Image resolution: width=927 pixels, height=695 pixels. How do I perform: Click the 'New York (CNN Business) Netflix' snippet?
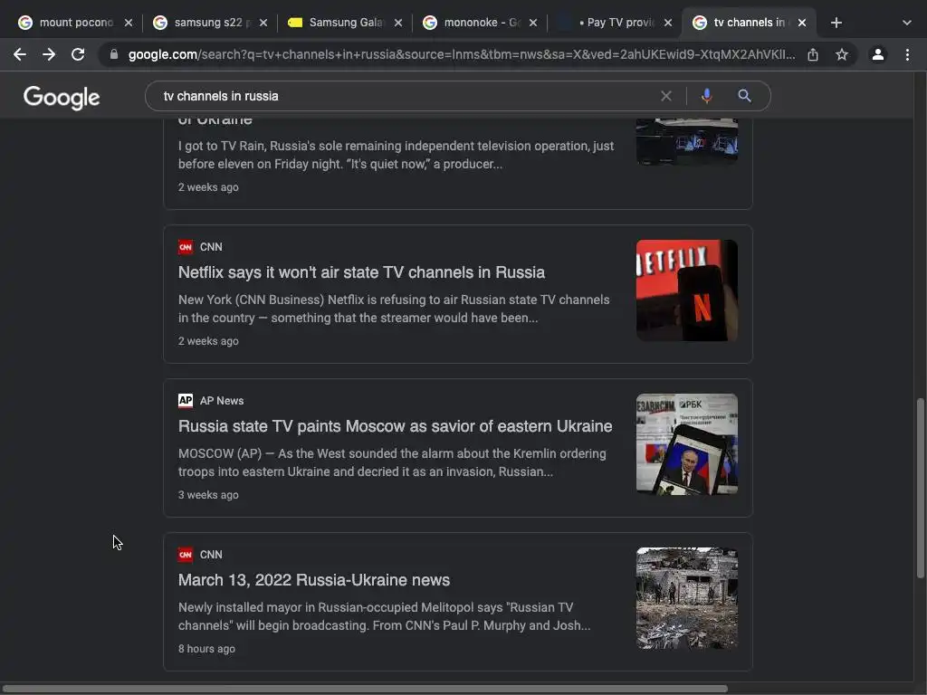394,309
